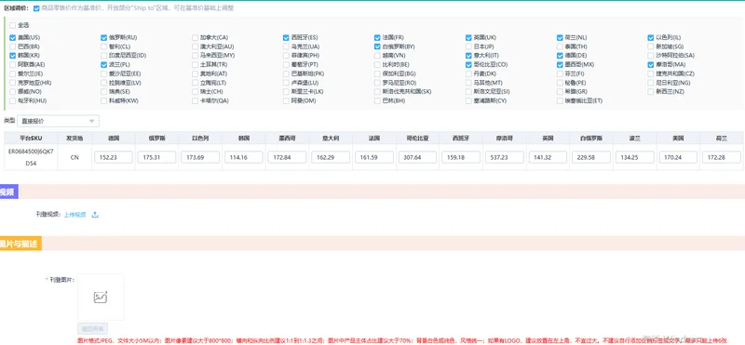Uncheck the 俄罗斯(RU) checkbox

point(103,37)
